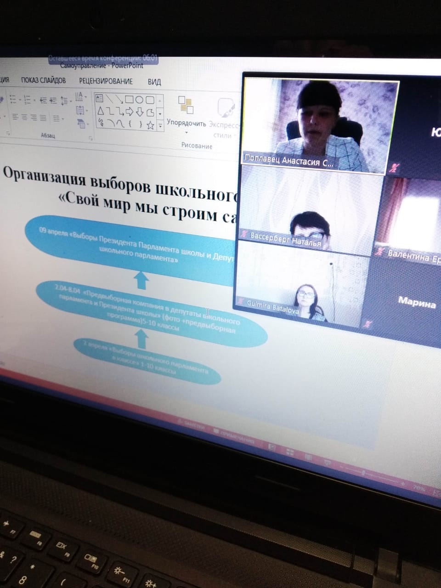This screenshot has height=588, width=441.
Task: Select the oval shape
Action: (139, 100)
